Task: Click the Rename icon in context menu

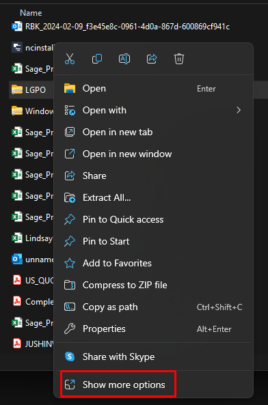Action: [124, 59]
